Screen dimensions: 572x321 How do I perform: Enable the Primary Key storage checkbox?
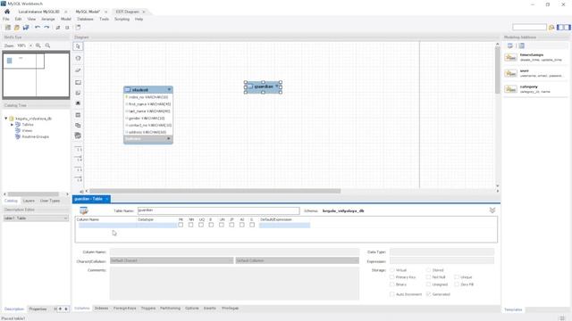coord(392,277)
